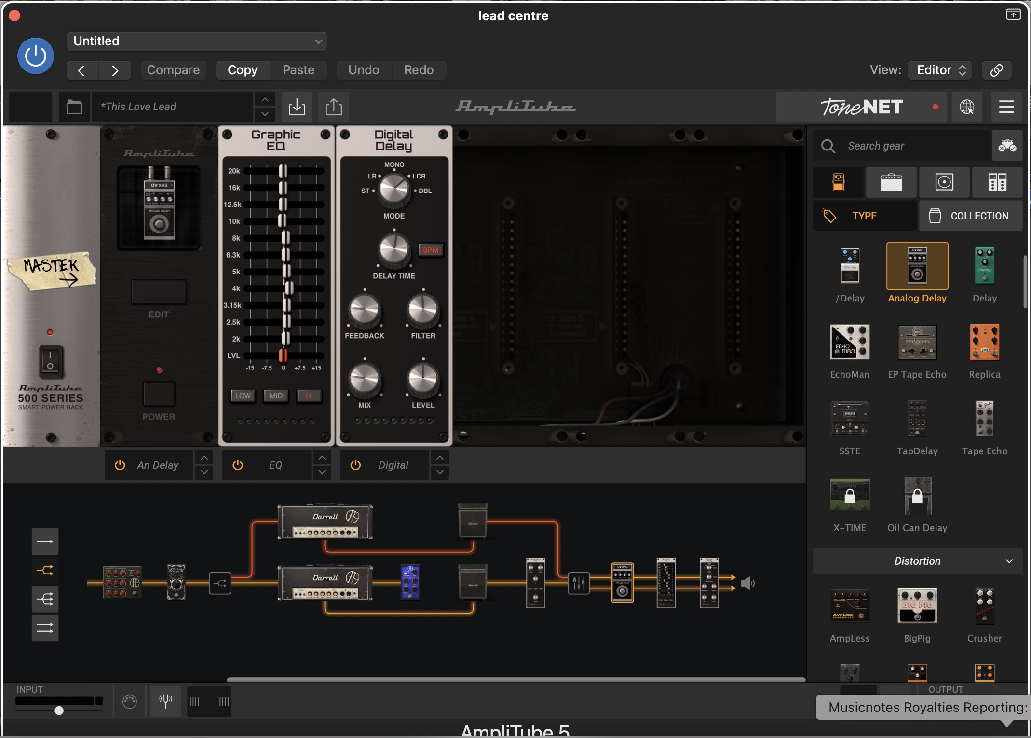Screen dimensions: 1031x738
Task: Toggle Digital slot power
Action: [x=355, y=465]
